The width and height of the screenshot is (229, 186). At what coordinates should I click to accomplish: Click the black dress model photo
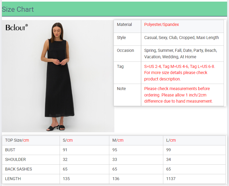pyautogui.click(x=57, y=76)
